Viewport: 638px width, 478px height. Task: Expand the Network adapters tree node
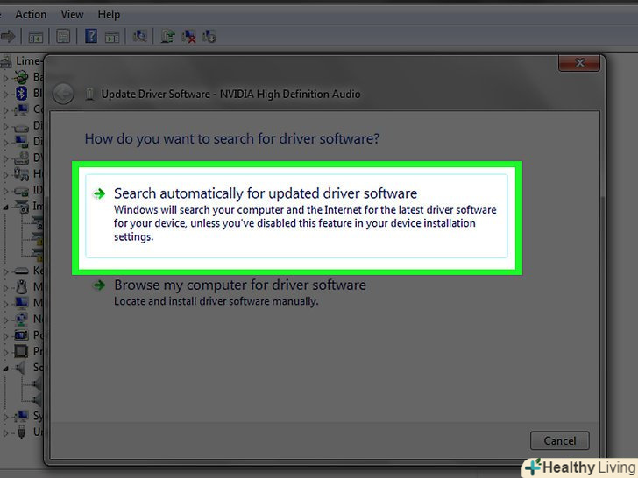pos(5,320)
